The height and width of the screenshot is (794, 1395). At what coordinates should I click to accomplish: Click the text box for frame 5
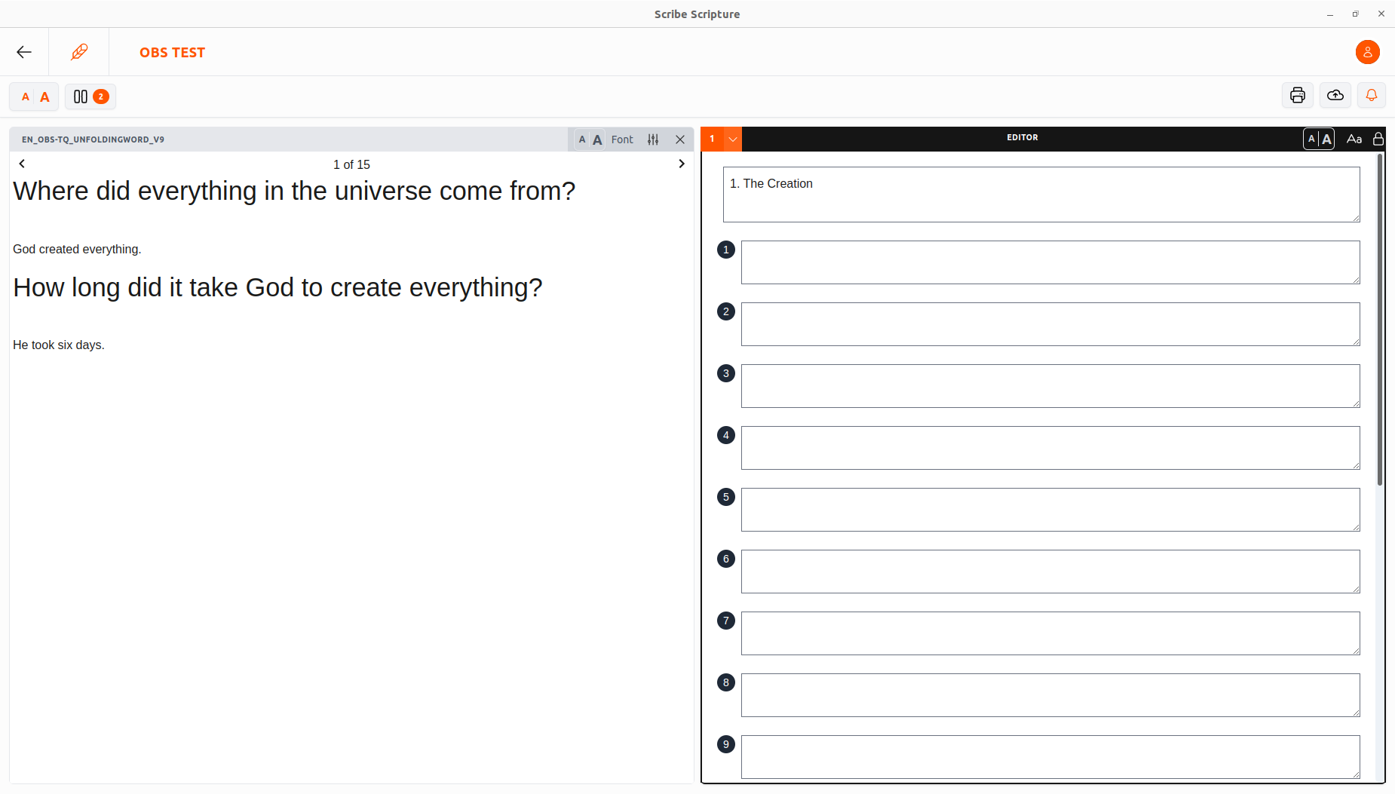coord(1050,510)
